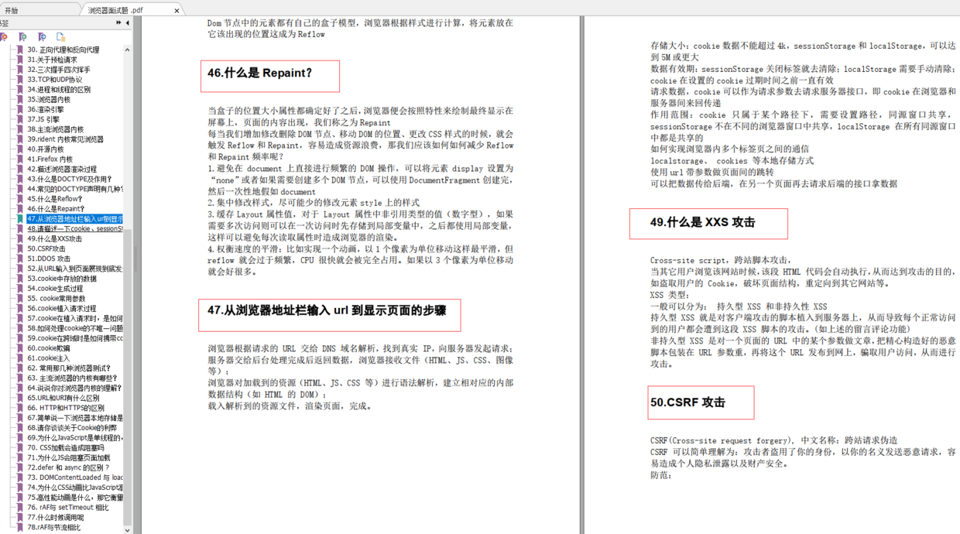Click the blue-arrow bookmark toolbar icon
The width and height of the screenshot is (960, 534).
(42, 36)
